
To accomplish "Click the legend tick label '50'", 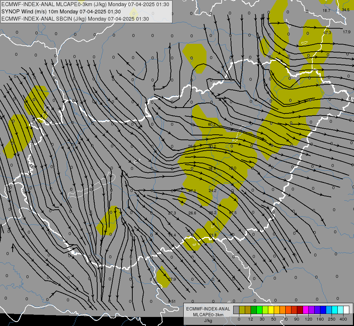I will 274,319.
